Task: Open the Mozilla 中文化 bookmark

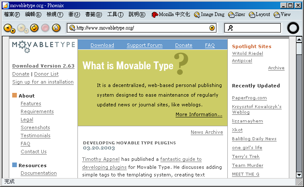Action: click(x=171, y=14)
